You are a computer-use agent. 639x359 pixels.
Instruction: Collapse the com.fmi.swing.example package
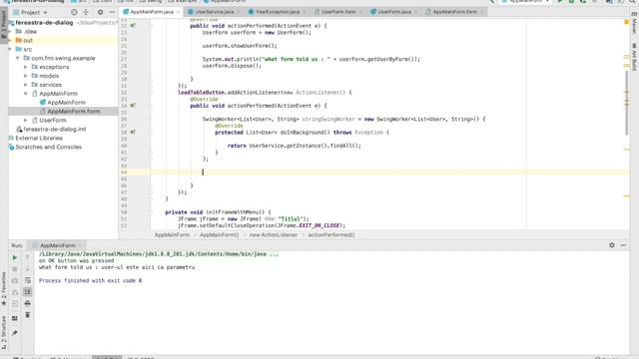click(x=18, y=58)
